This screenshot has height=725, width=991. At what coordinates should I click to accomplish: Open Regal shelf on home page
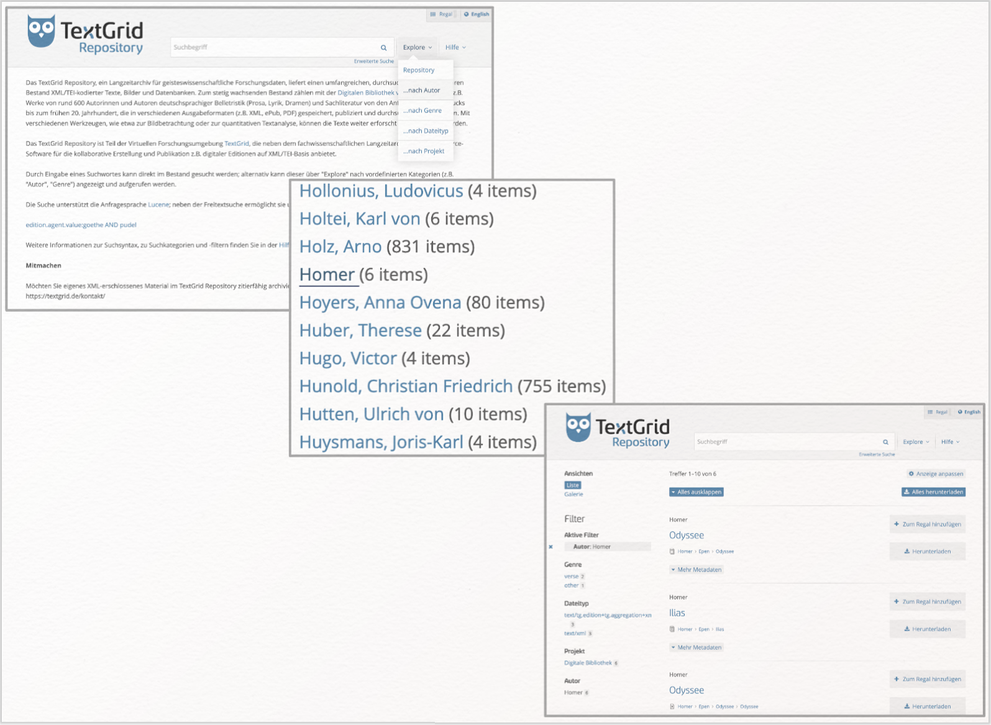point(441,14)
